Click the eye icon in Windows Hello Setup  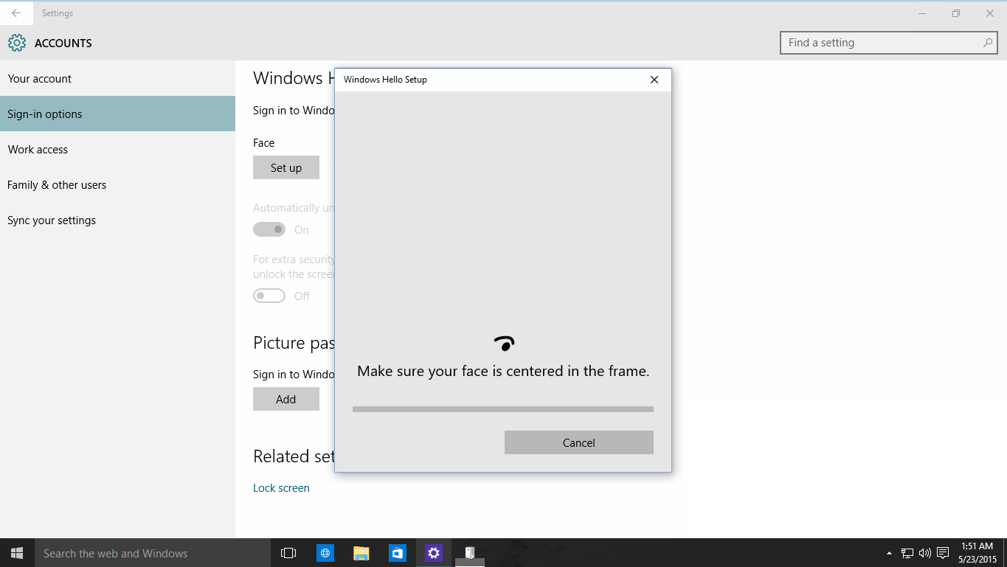coord(504,343)
